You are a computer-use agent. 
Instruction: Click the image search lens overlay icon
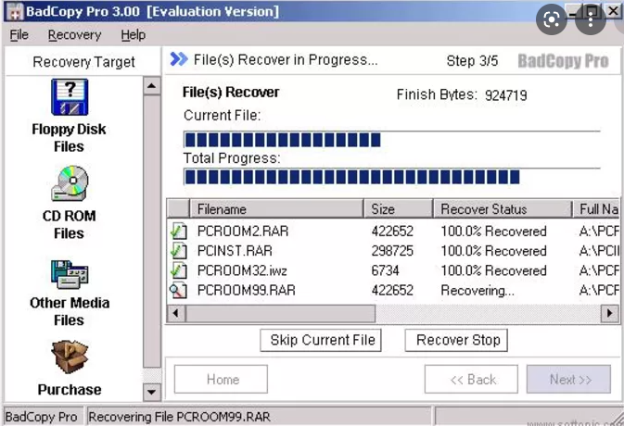551,19
